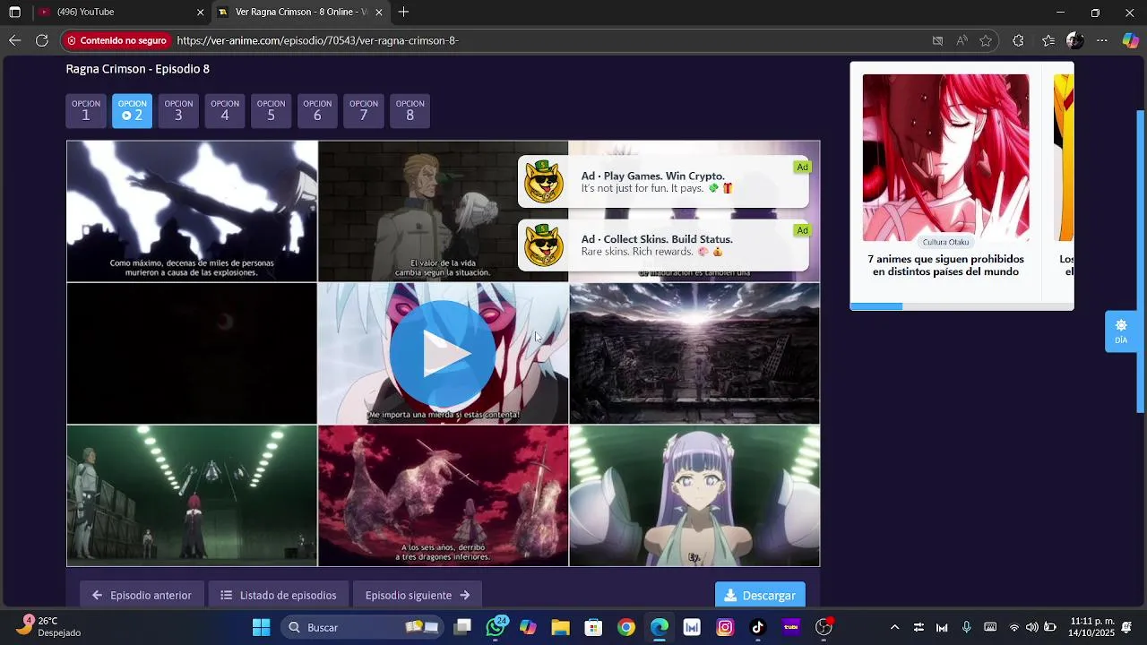Open a new browser tab
1147x645 pixels.
pyautogui.click(x=404, y=12)
